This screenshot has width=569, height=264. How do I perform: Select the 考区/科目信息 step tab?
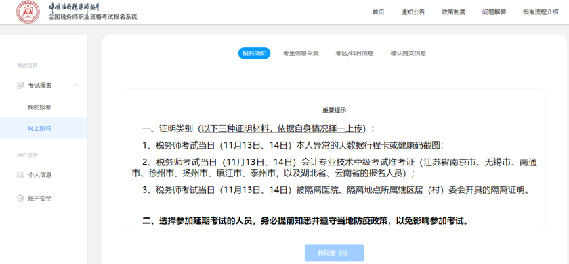point(354,53)
